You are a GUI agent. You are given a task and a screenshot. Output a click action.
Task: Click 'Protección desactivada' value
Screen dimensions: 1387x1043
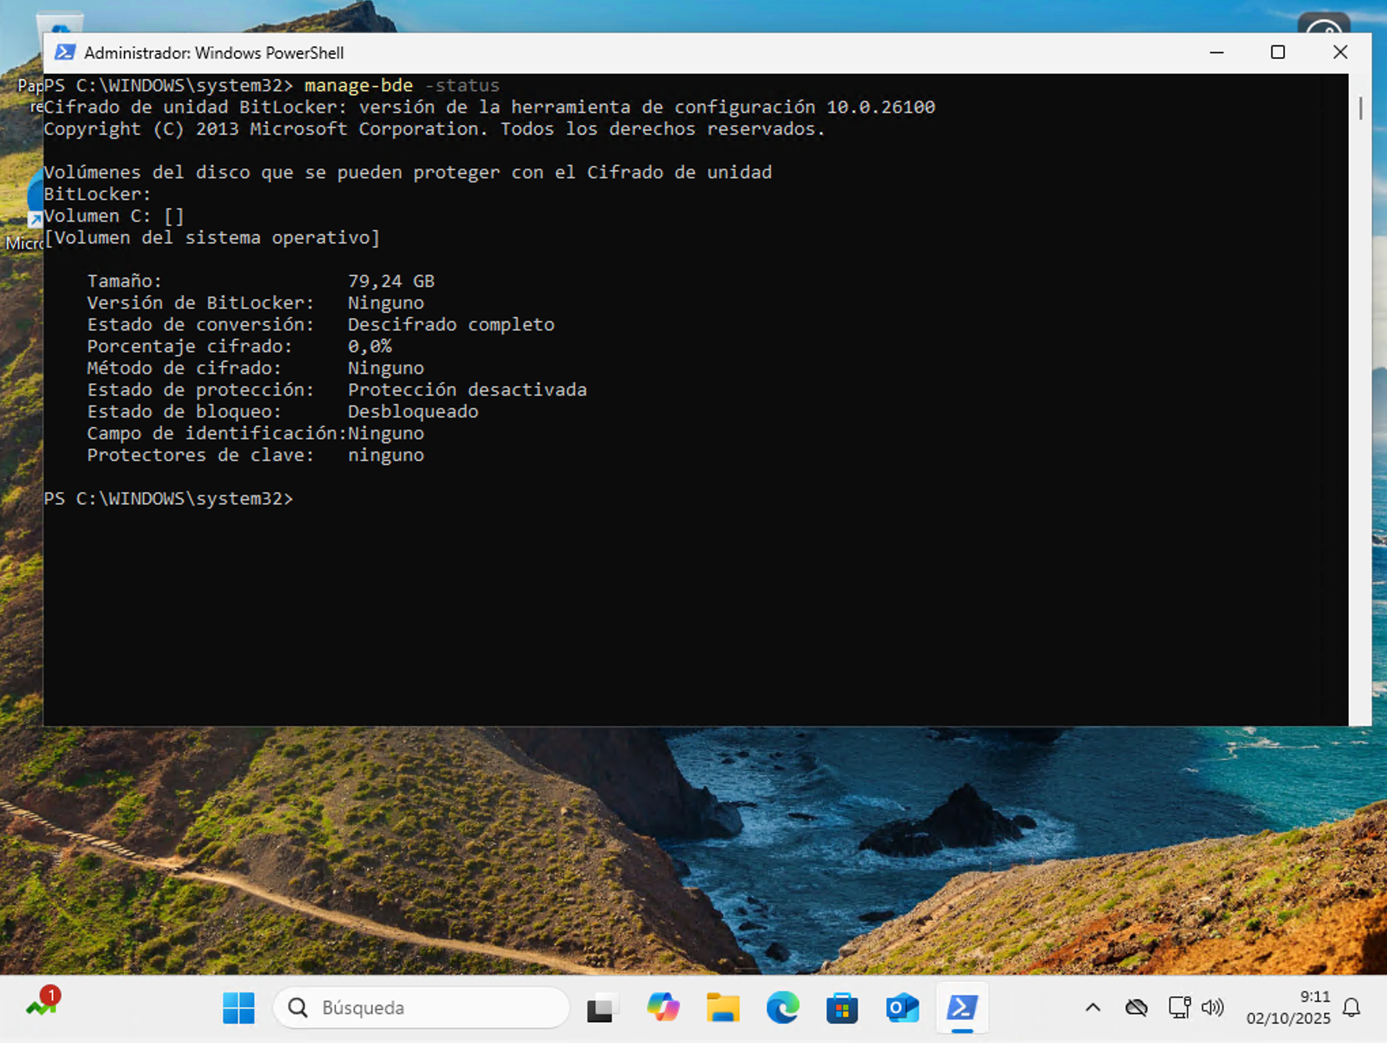467,390
